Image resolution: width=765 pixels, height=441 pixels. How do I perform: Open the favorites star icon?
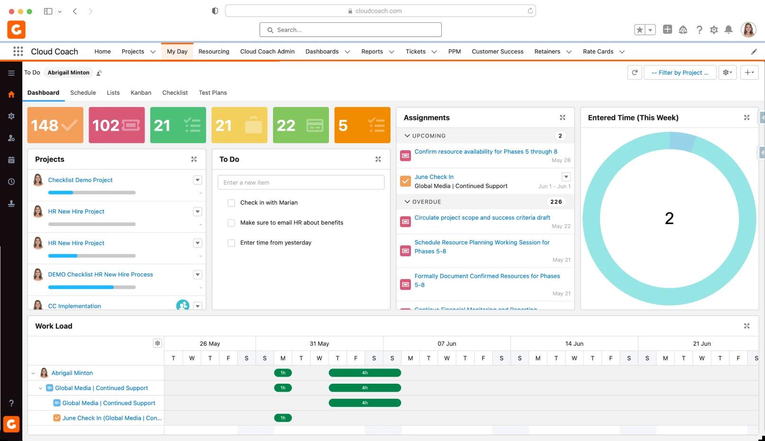point(640,30)
